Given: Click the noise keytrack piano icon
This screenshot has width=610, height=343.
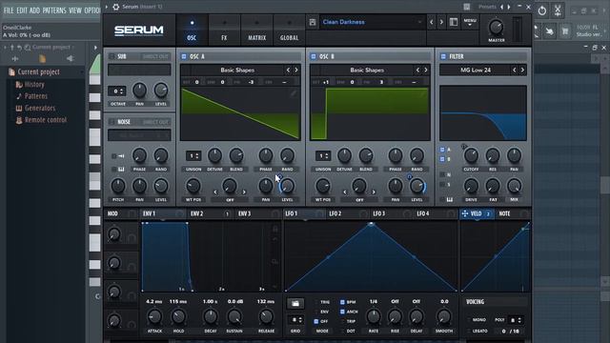Looking at the screenshot, I should point(121,170).
